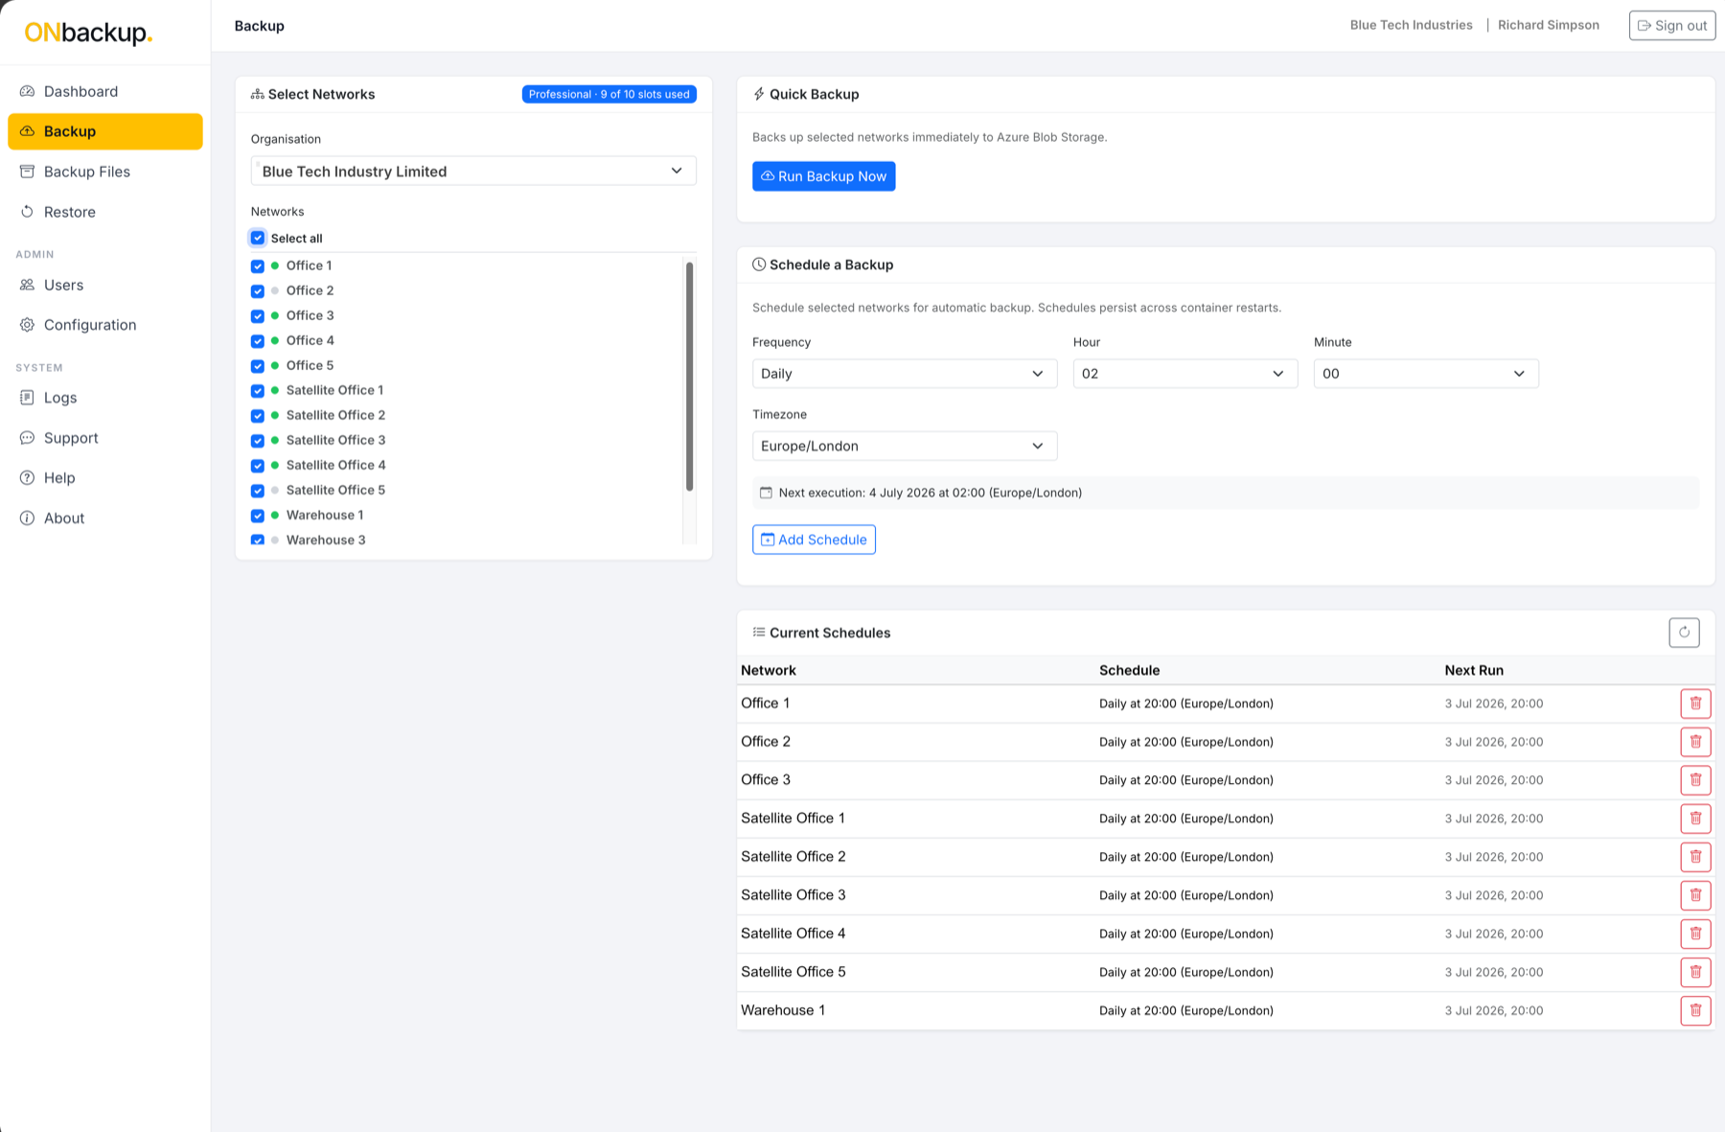Open the Help page
The width and height of the screenshot is (1725, 1132).
click(x=105, y=478)
